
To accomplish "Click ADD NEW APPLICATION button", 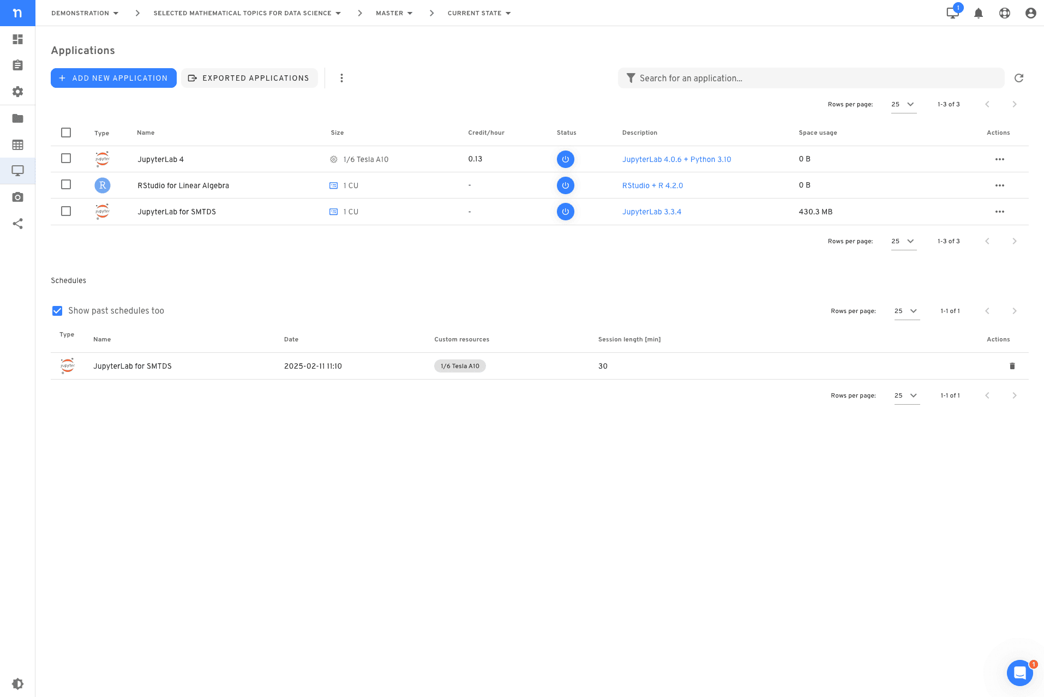I will pos(113,78).
